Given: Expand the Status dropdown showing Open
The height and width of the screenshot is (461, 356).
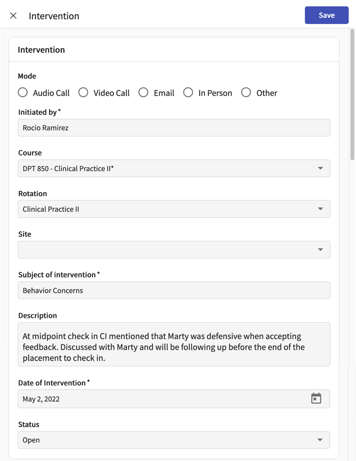Looking at the screenshot, I should 320,440.
